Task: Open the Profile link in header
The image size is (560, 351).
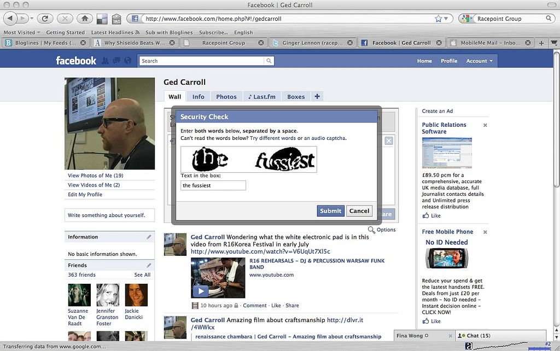Action: [449, 61]
